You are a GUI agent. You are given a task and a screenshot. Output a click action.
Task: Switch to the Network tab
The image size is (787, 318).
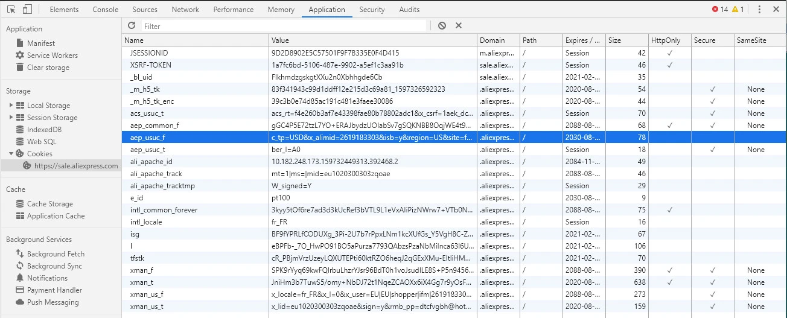[x=185, y=10]
